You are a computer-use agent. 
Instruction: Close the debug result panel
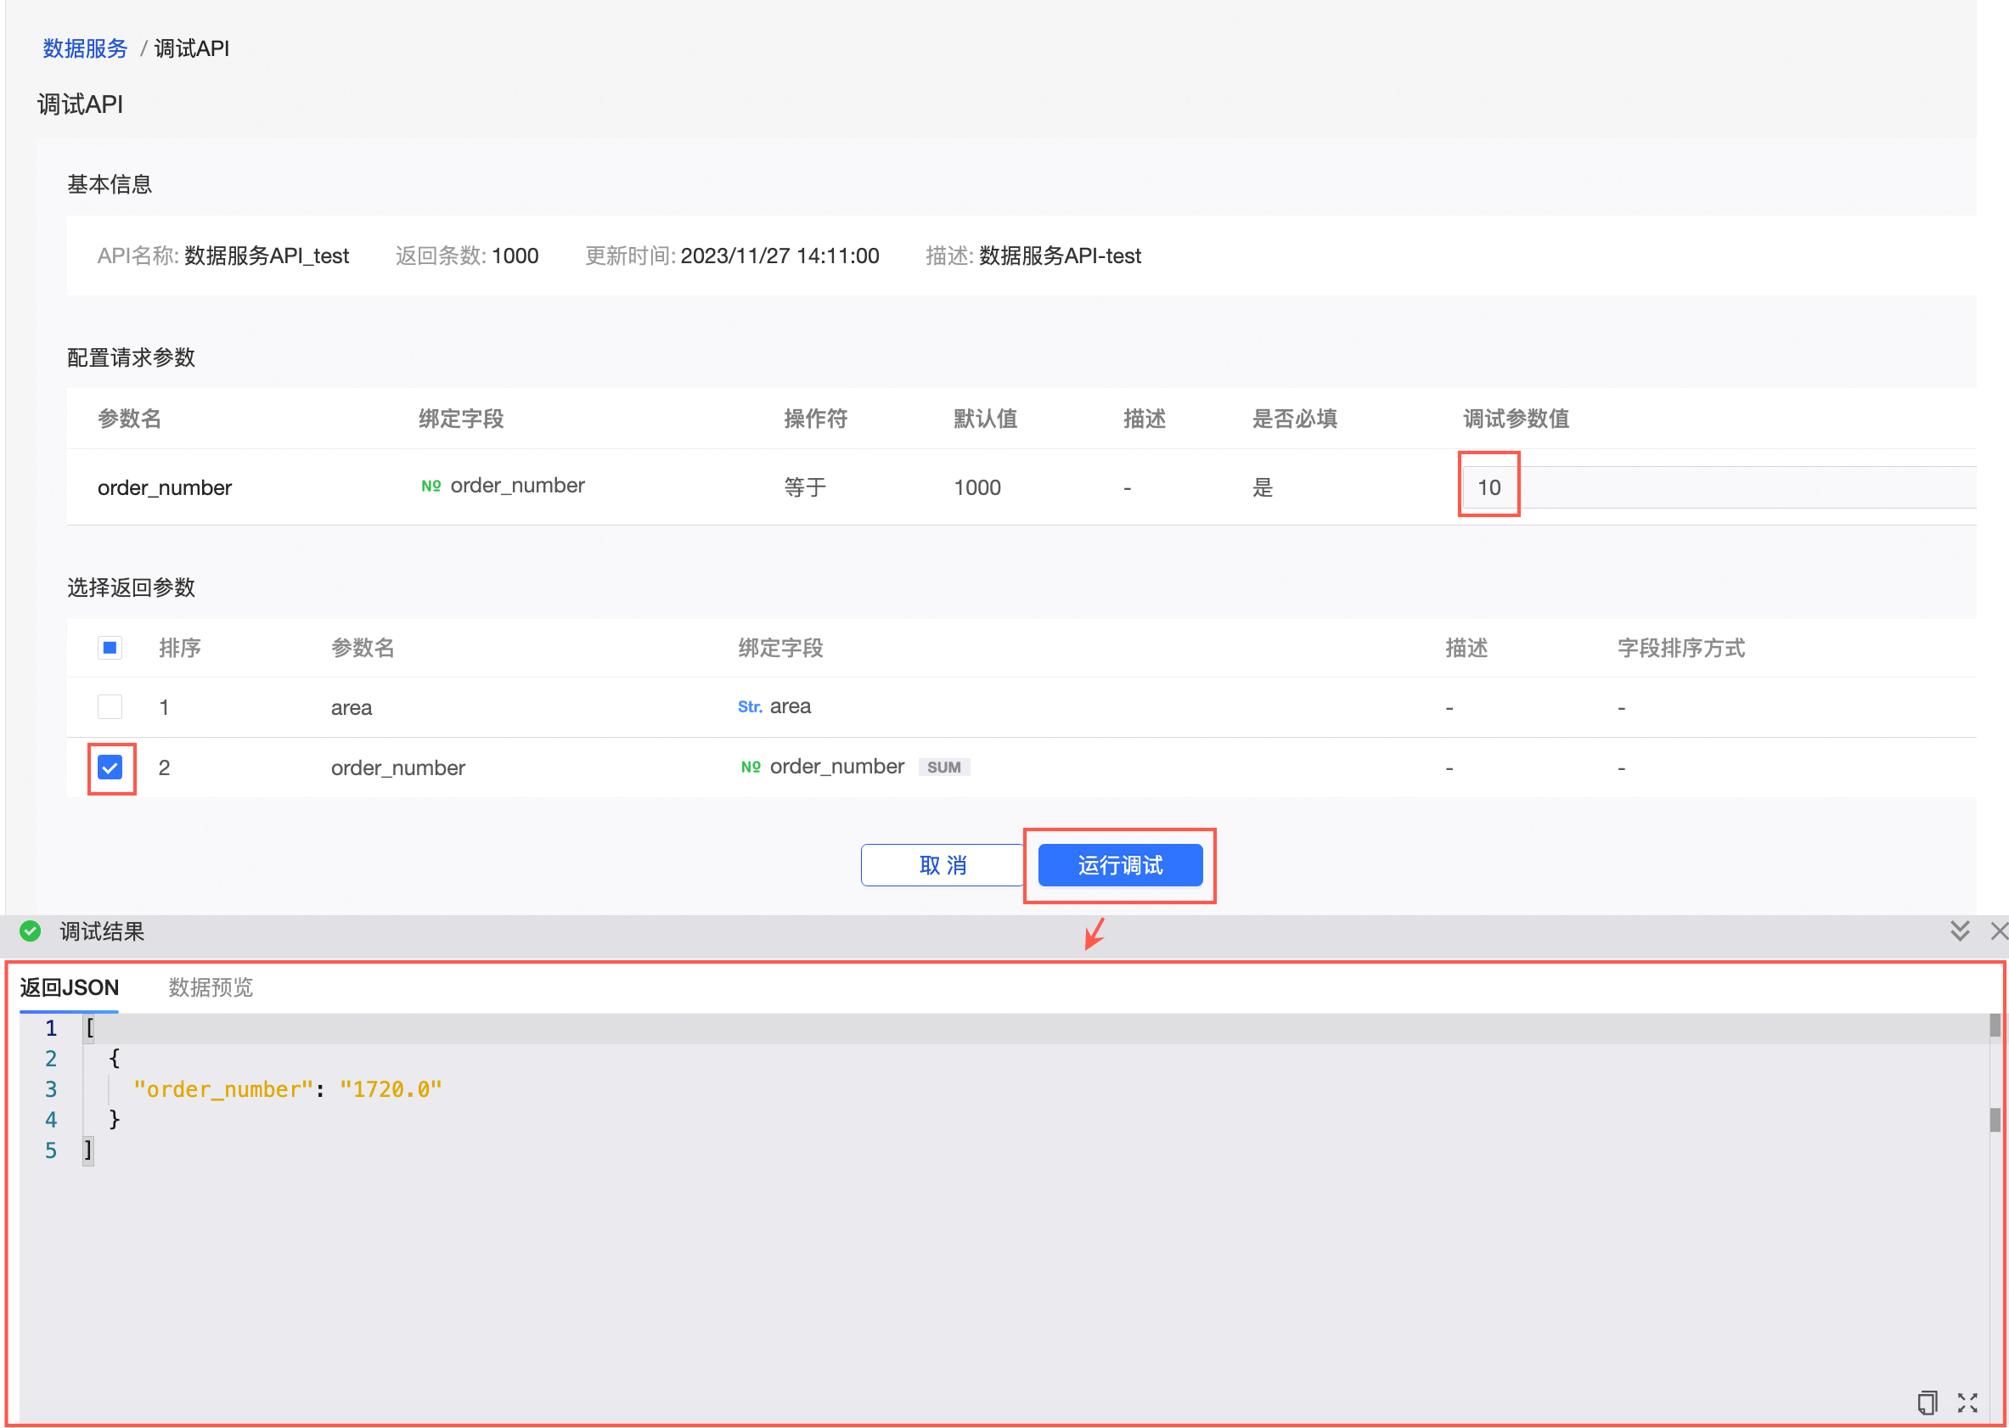coord(1998,931)
